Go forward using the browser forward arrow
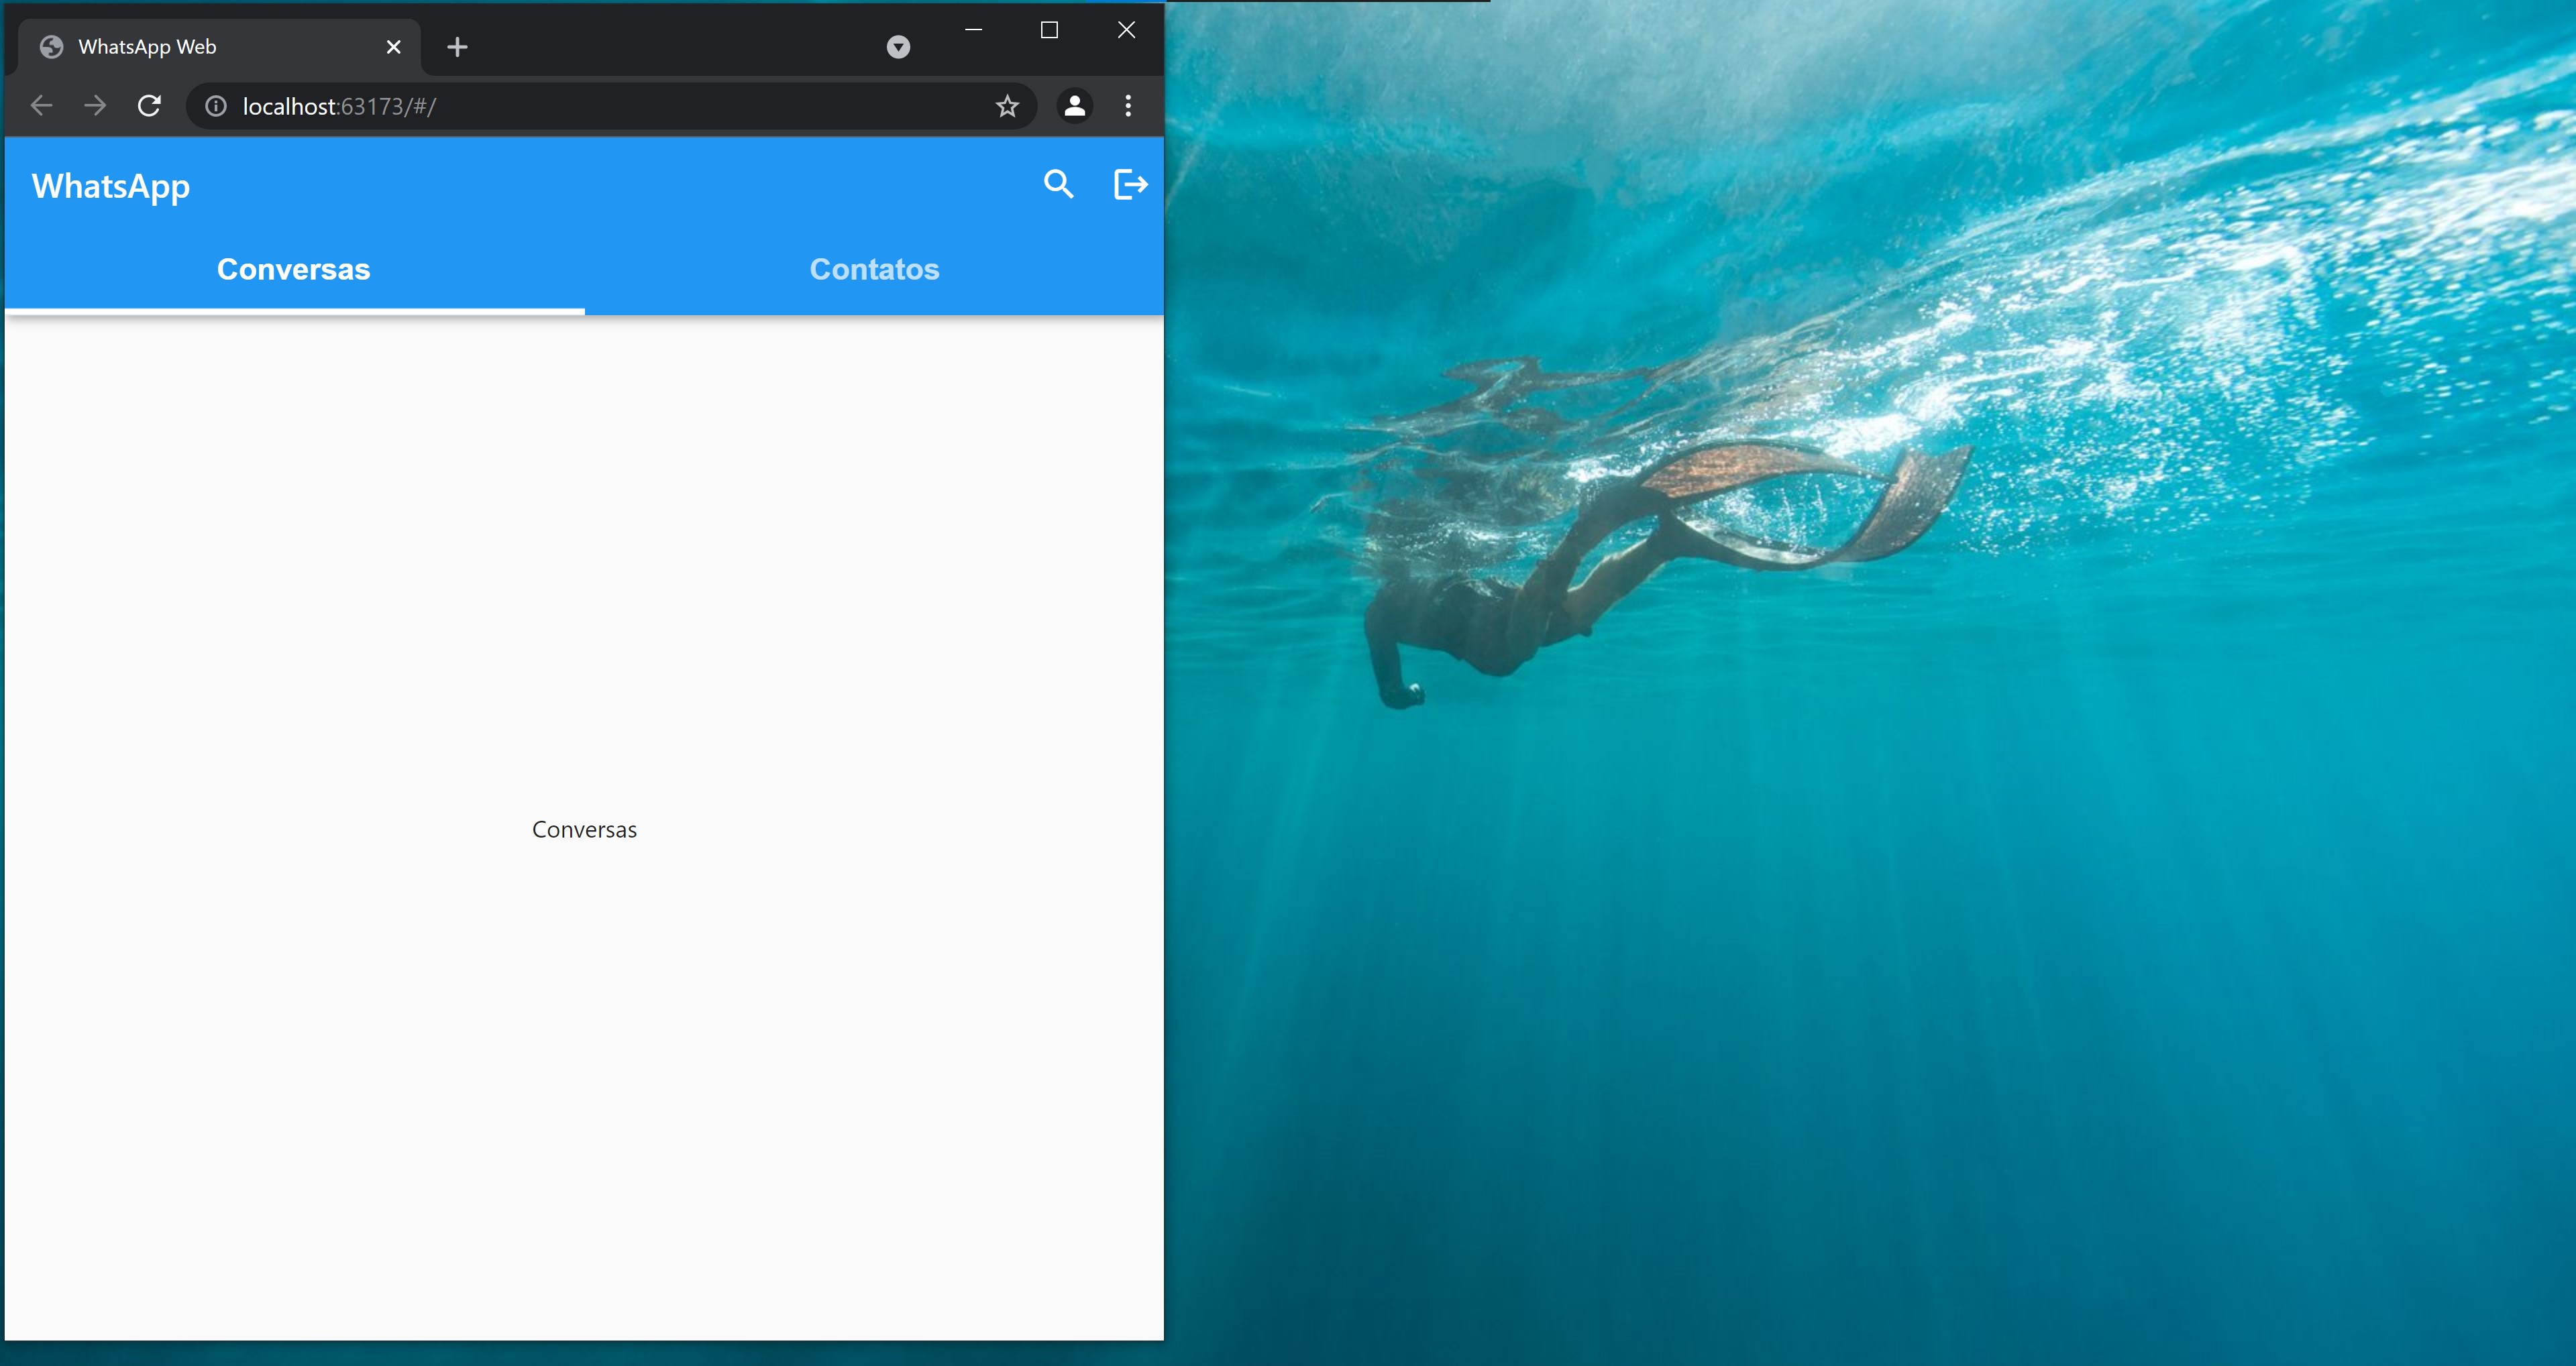This screenshot has width=2576, height=1366. (x=95, y=106)
